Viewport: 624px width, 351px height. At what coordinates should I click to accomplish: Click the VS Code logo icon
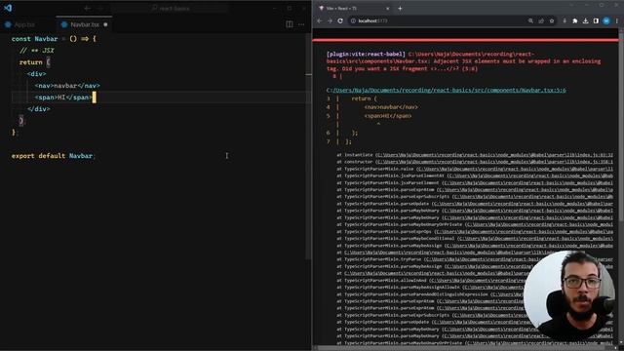8,8
